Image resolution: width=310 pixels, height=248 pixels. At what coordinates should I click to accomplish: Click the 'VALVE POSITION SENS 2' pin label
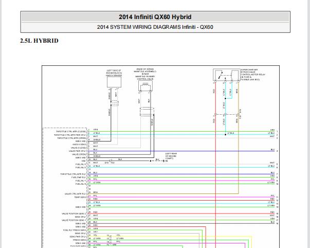pyautogui.click(x=74, y=214)
